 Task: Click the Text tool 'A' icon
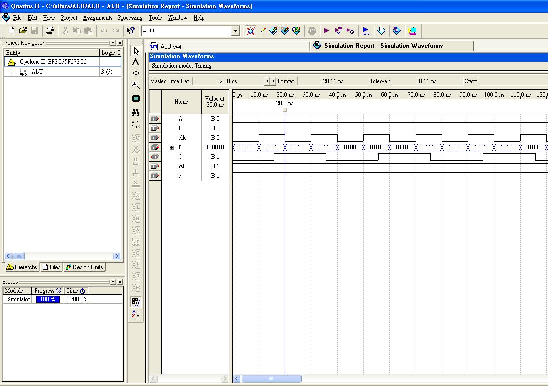[x=136, y=62]
